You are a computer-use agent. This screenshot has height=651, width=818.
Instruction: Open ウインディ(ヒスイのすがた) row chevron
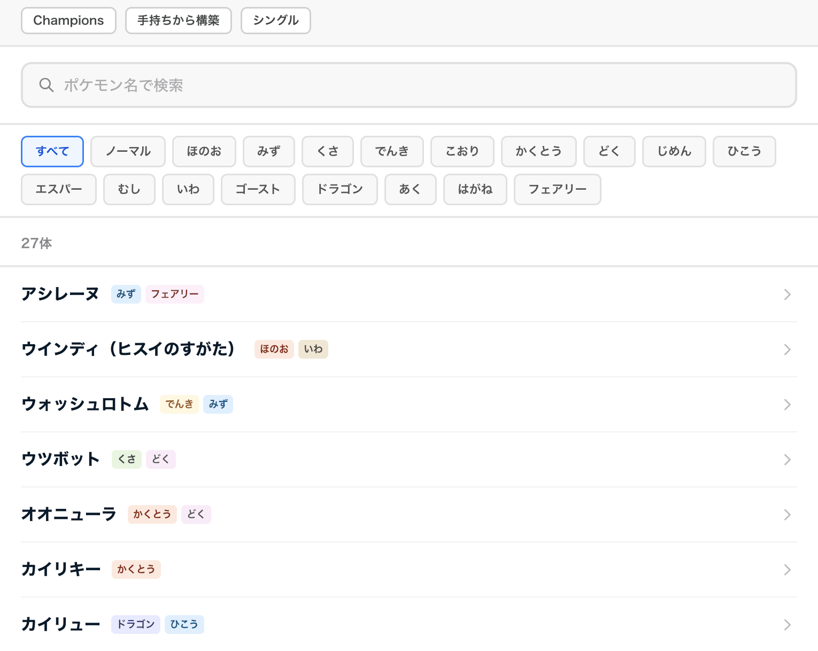coord(787,350)
